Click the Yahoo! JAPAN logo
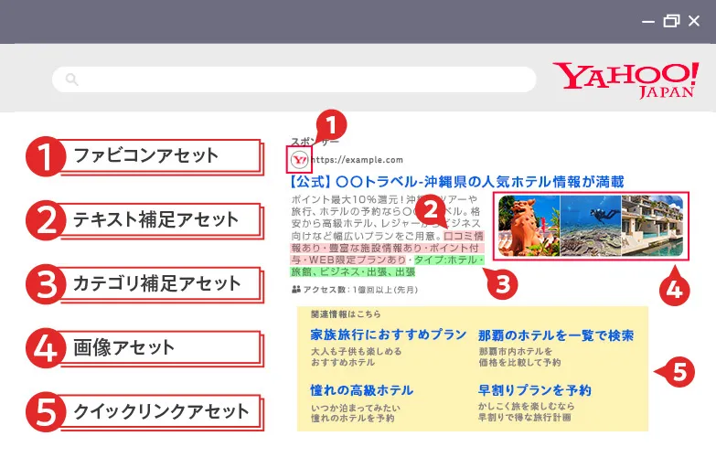Image resolution: width=716 pixels, height=457 pixels. (625, 80)
